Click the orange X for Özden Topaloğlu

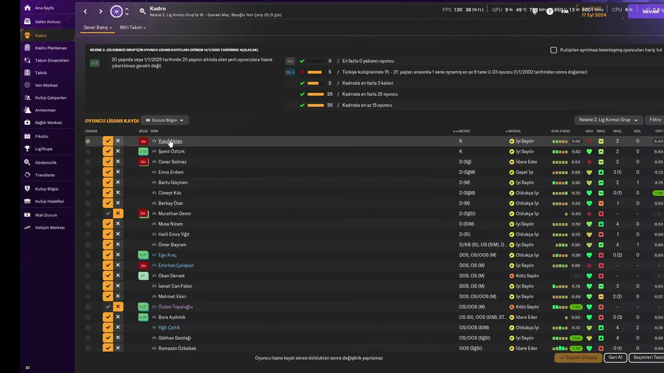click(x=118, y=307)
